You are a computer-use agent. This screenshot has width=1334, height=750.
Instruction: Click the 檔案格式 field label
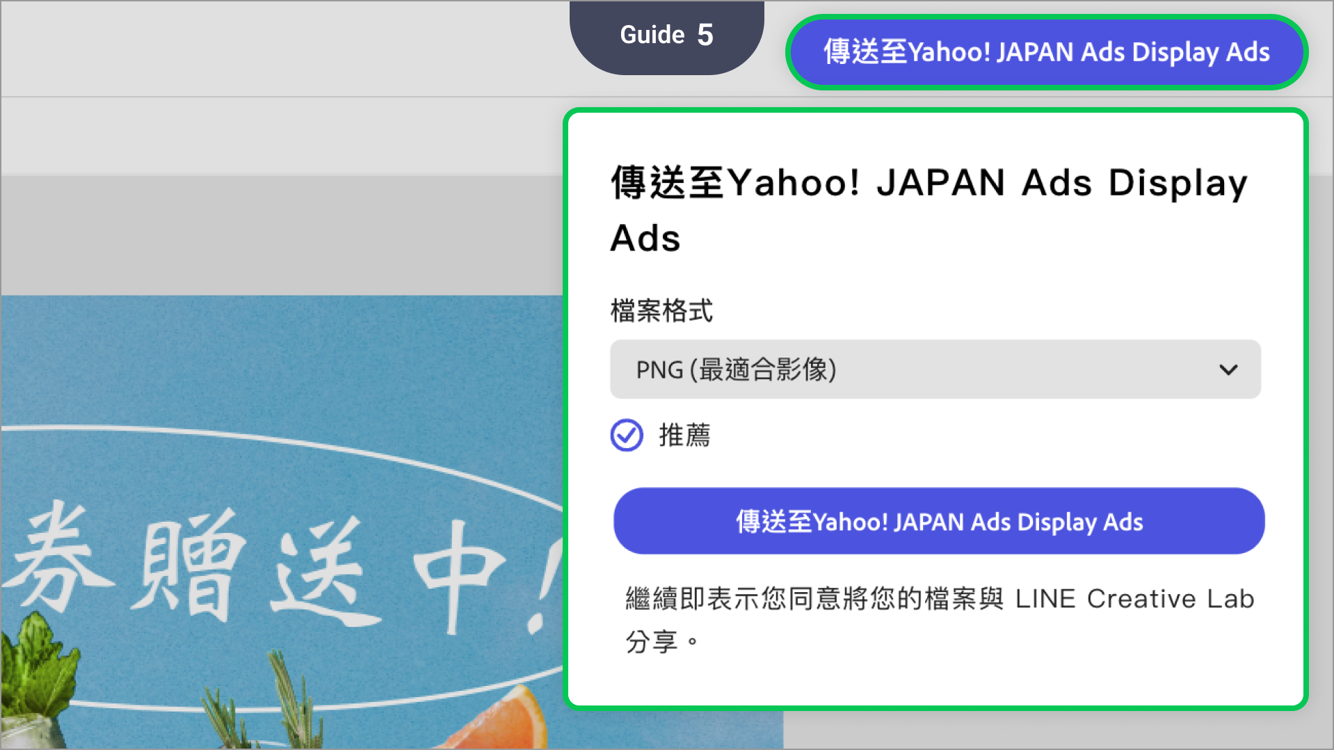coord(661,310)
